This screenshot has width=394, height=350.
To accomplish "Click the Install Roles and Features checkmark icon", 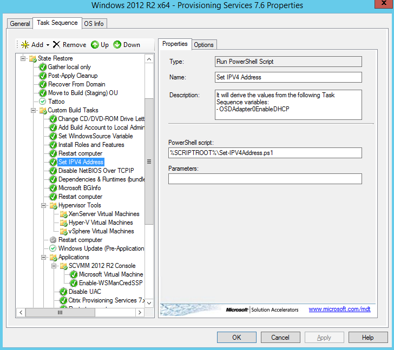I will 53,145.
